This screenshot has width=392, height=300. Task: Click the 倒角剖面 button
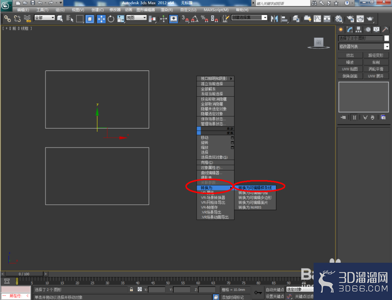pyautogui.click(x=350, y=76)
